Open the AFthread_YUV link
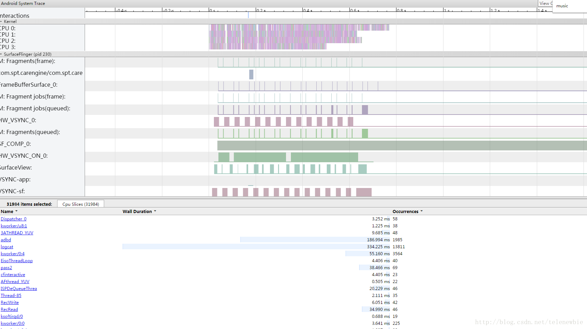This screenshot has height=329, width=587. pyautogui.click(x=15, y=282)
